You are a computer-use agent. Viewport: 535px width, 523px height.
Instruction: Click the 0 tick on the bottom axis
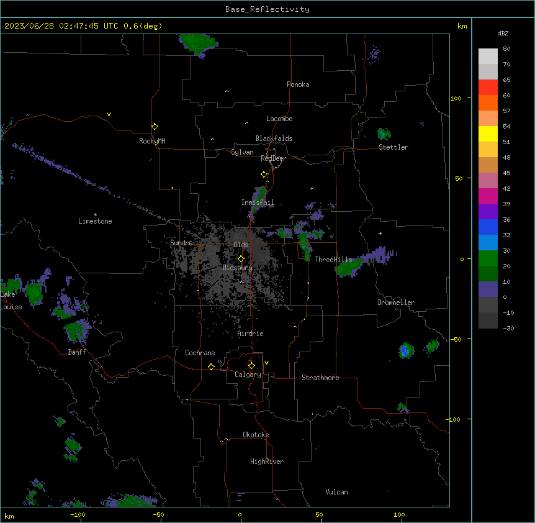click(240, 515)
